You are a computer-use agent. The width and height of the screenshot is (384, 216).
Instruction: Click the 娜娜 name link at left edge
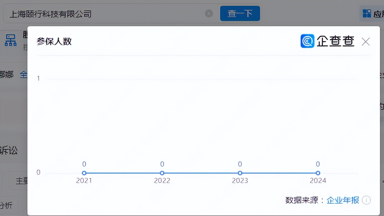(6, 75)
